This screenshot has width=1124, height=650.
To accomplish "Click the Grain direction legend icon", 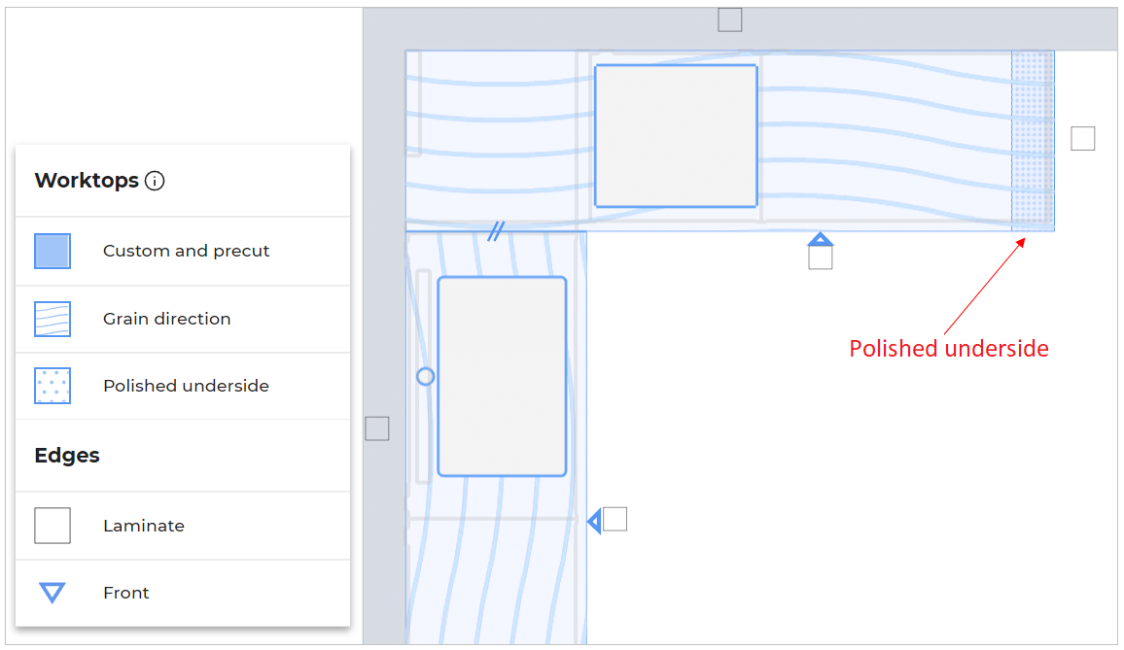I will coord(53,319).
